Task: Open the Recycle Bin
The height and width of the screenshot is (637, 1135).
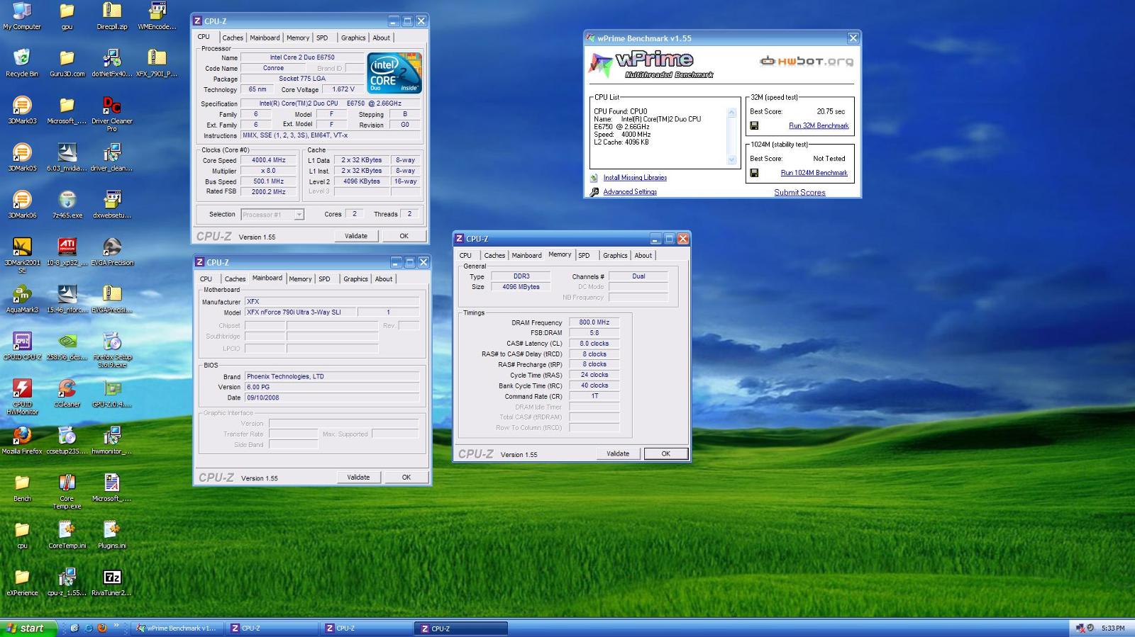Action: click(x=22, y=64)
